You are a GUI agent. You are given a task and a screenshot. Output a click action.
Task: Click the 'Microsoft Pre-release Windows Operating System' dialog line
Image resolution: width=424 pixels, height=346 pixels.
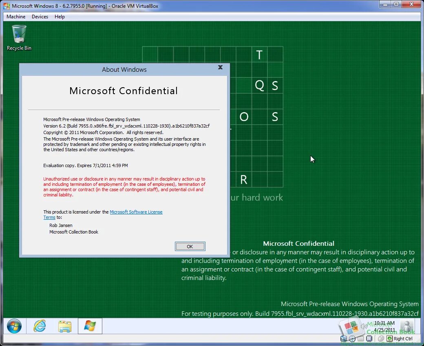click(92, 119)
